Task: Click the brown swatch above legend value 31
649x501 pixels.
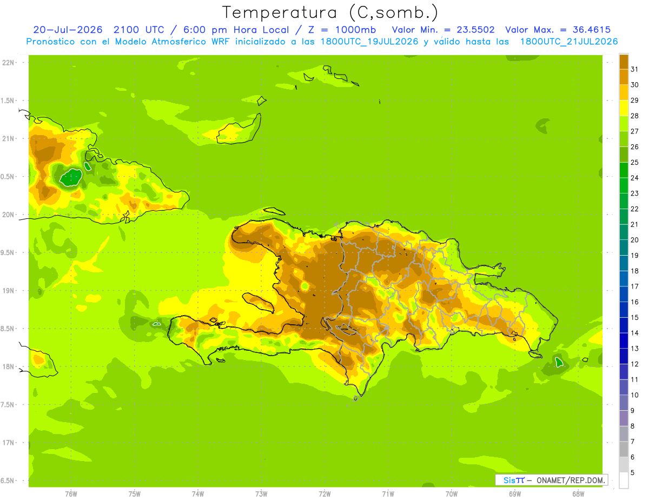Action: coord(624,61)
